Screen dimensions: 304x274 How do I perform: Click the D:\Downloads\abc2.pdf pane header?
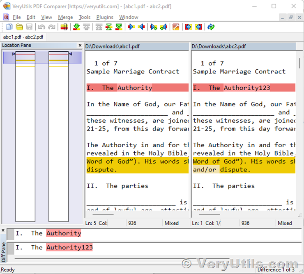[244, 46]
